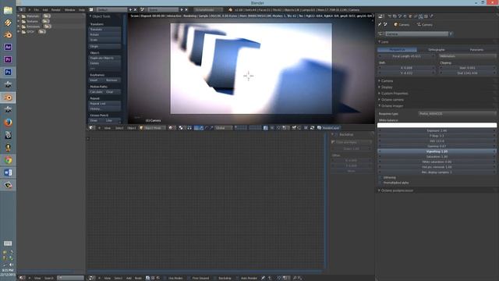Image resolution: width=499 pixels, height=281 pixels.
Task: Toggle Free Unused in node editor header
Action: pyautogui.click(x=189, y=278)
